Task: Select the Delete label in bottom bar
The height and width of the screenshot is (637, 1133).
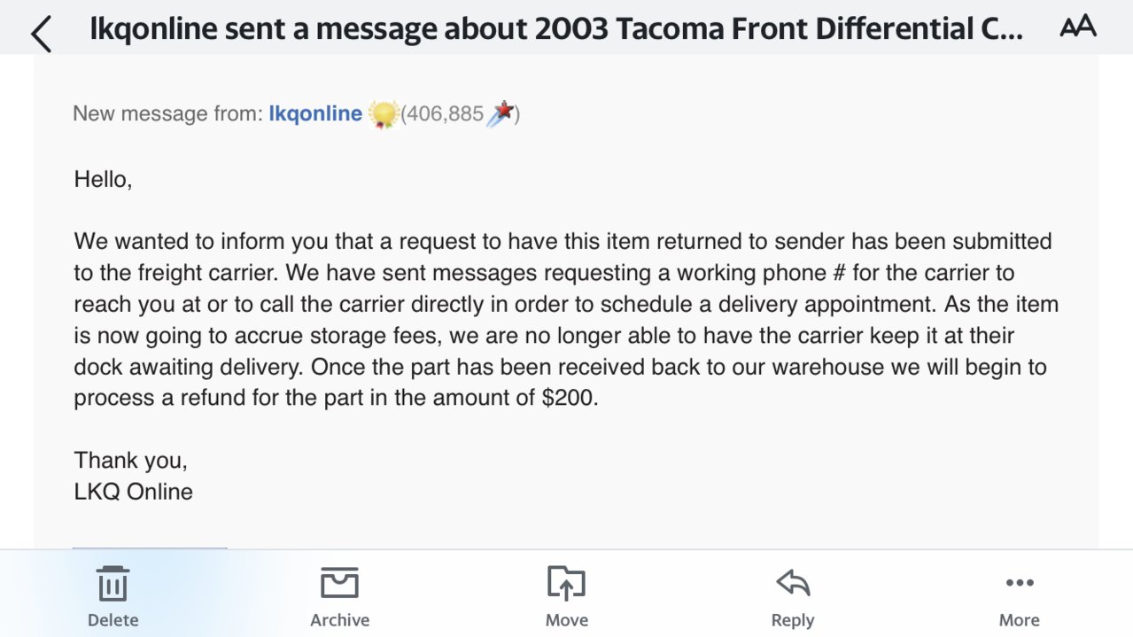Action: pos(113,620)
